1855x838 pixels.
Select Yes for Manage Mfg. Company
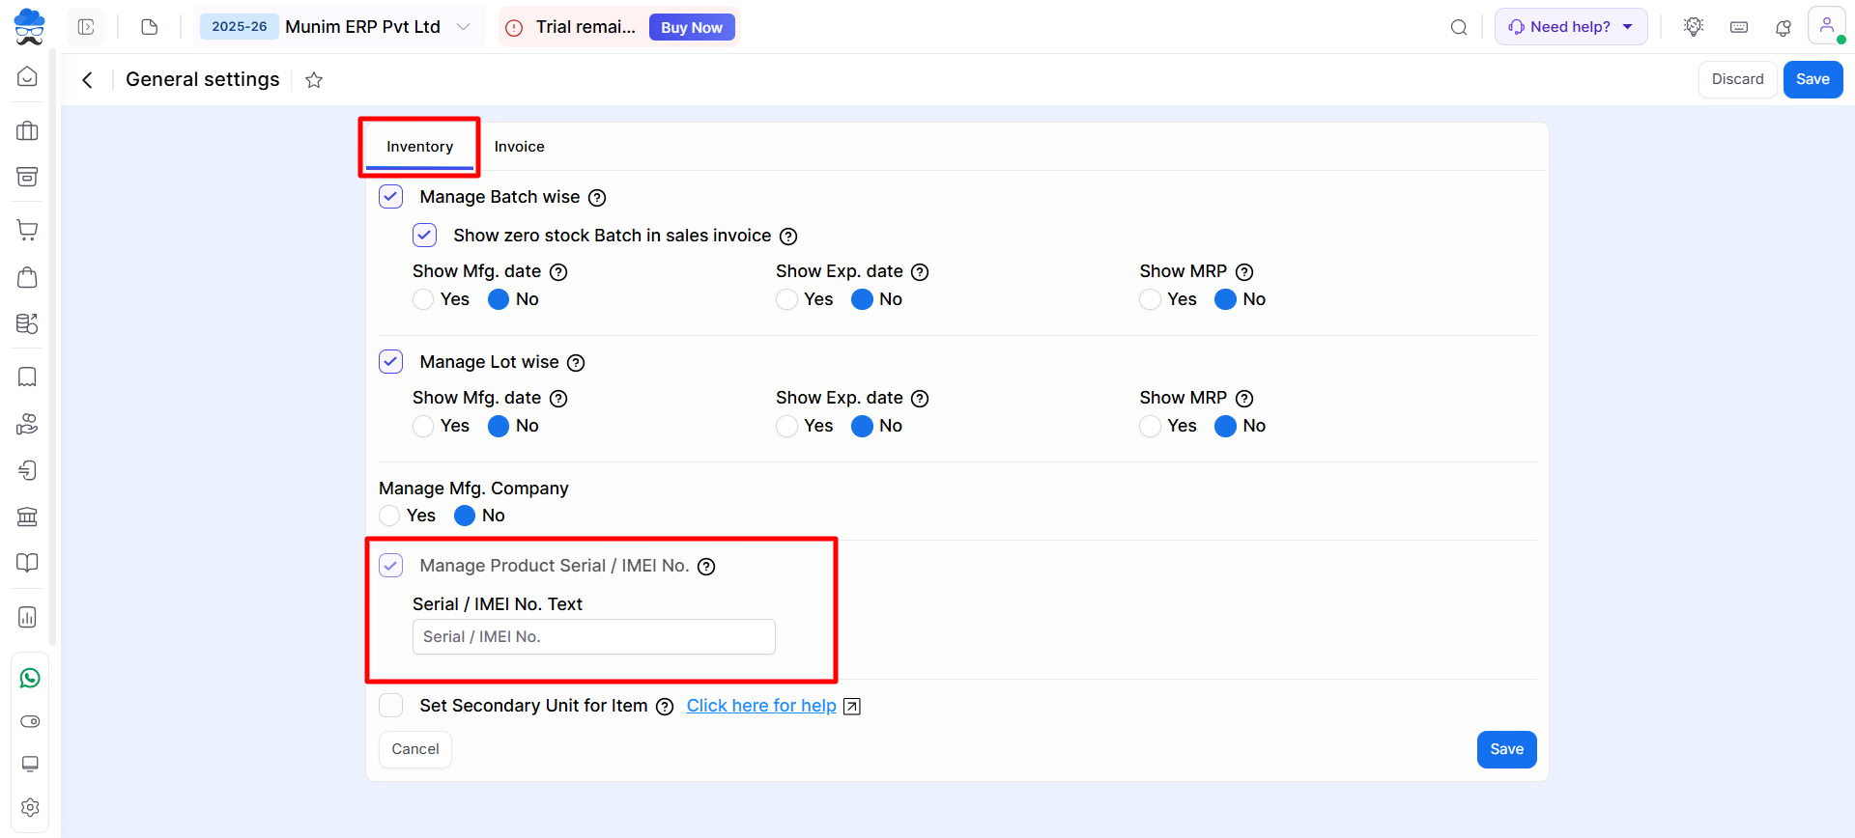tap(389, 516)
